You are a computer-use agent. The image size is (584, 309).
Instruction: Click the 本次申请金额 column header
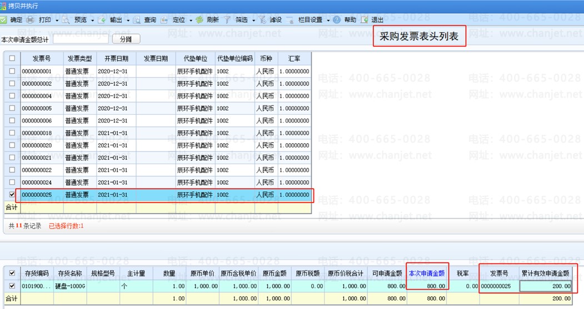[426, 273]
